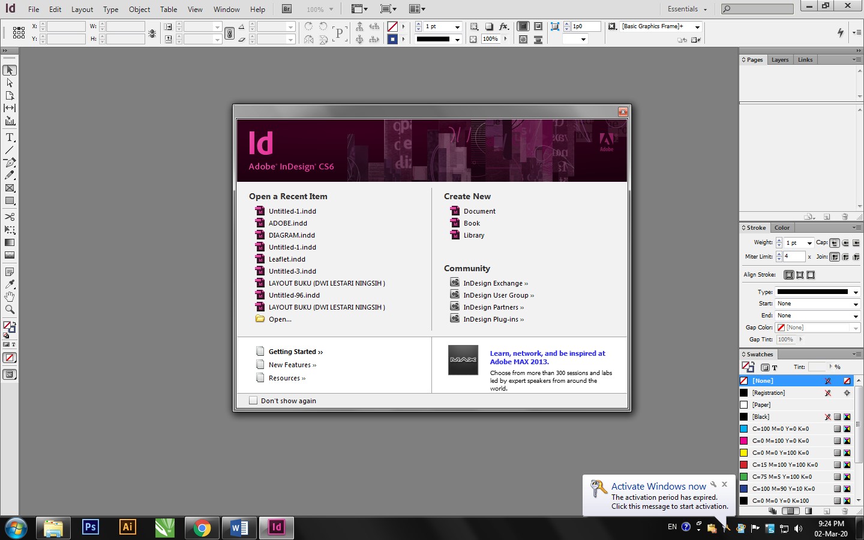Open the stroke Start dropdown

click(x=818, y=304)
